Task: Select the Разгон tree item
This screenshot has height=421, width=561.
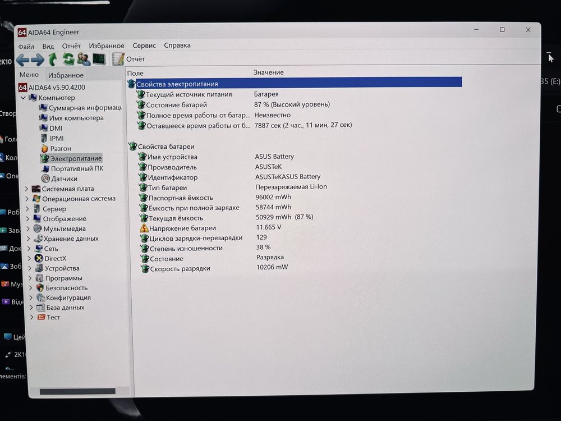Action: click(56, 148)
